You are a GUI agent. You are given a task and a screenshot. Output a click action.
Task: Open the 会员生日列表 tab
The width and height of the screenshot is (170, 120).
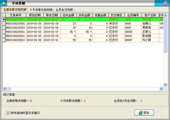[x=64, y=10]
